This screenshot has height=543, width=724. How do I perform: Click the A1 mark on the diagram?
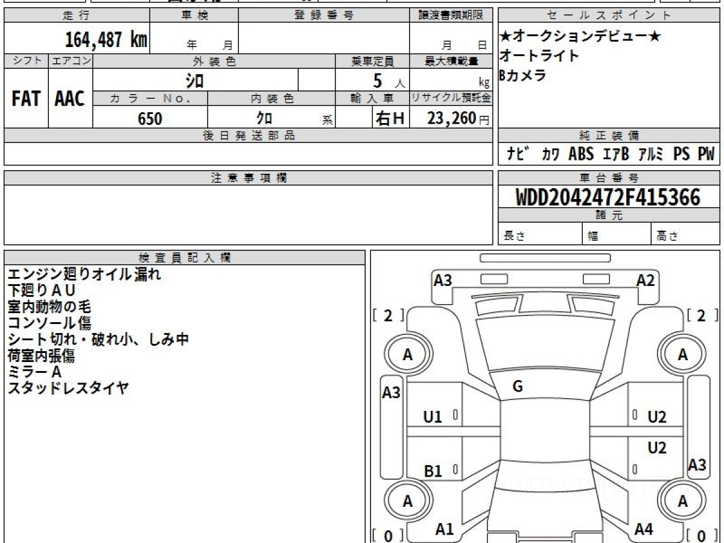click(x=445, y=529)
